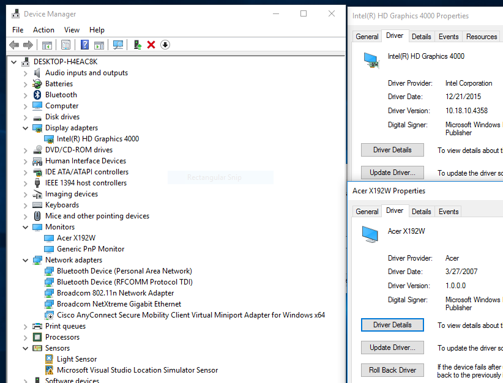The width and height of the screenshot is (503, 383).
Task: Click the Disable device down-arrow icon
Action: coord(165,45)
